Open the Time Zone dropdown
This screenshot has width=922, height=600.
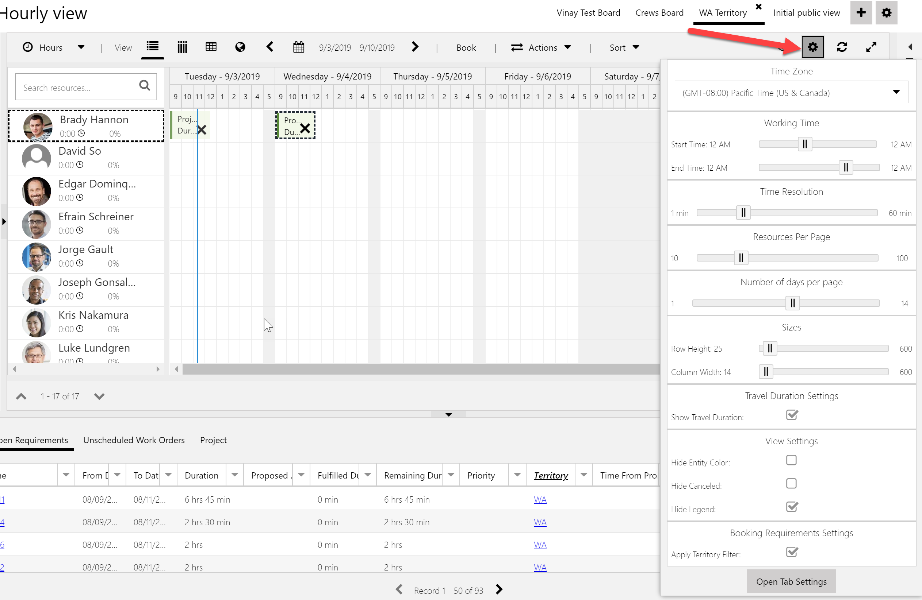click(791, 92)
